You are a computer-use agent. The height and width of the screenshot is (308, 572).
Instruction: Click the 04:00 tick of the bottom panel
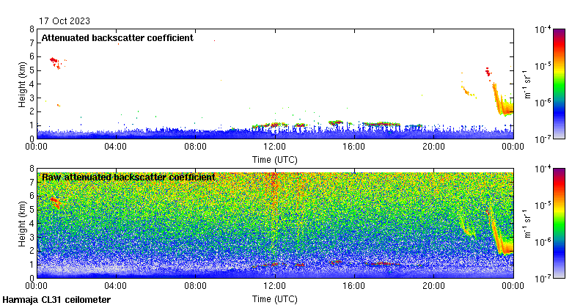click(x=116, y=286)
